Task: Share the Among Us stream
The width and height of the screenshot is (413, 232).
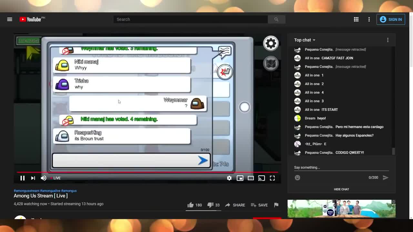Action: pyautogui.click(x=235, y=205)
